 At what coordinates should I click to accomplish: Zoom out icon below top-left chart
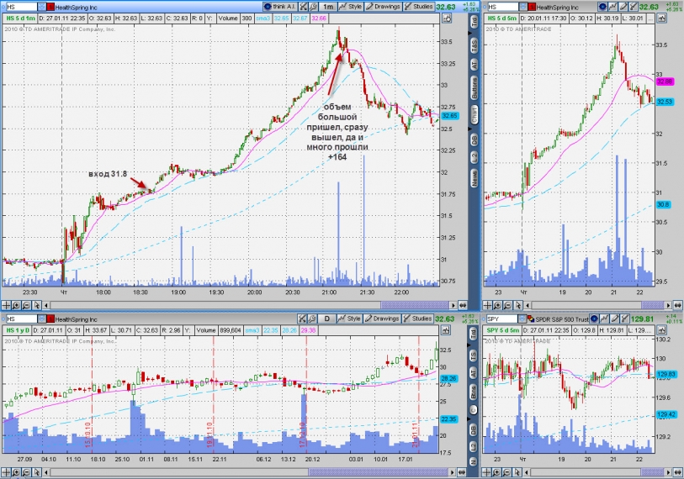click(x=26, y=305)
